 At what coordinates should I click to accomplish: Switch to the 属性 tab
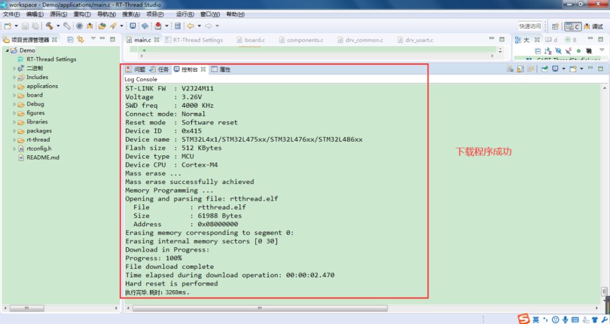coord(221,69)
